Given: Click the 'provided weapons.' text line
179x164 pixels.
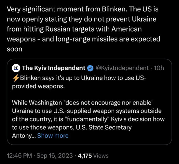Looking at the screenshot, I should tap(38, 86).
